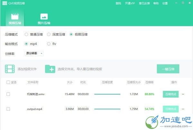Check the box for 机械制造.wmv
The width and height of the screenshot is (193, 130).
click(x=8, y=94)
